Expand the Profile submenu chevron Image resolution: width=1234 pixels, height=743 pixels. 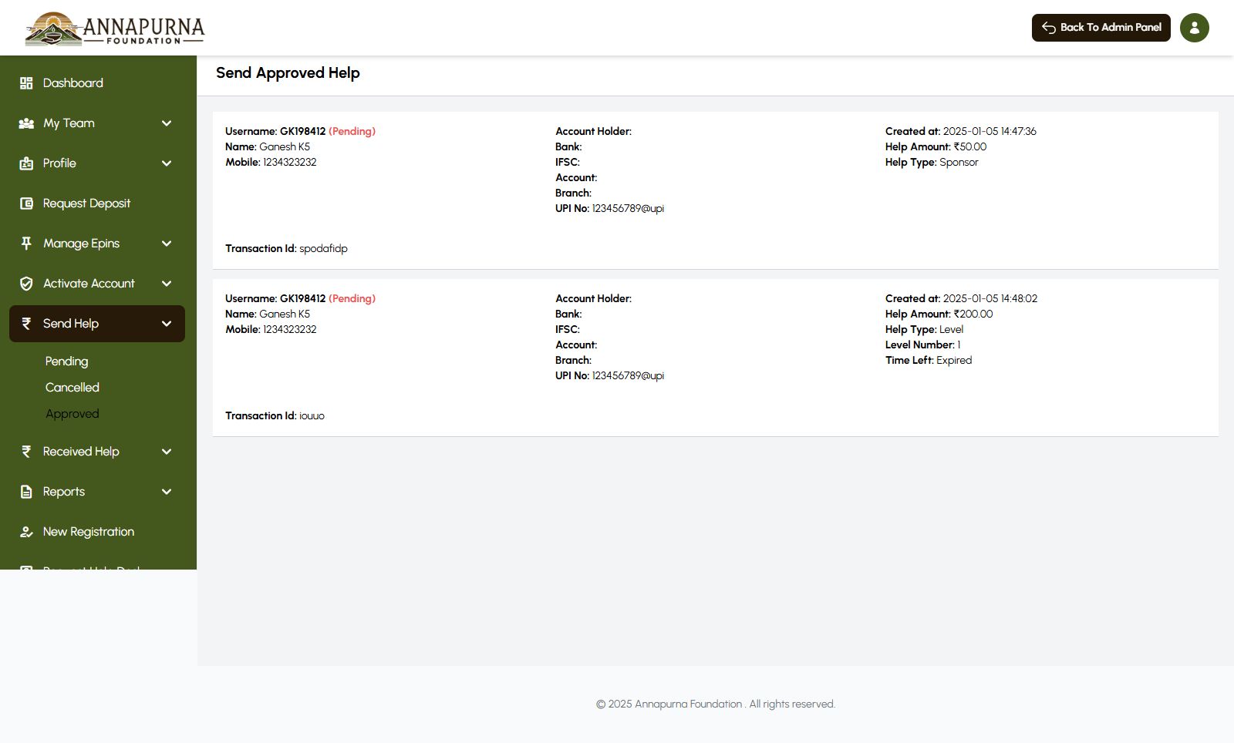[x=167, y=163]
